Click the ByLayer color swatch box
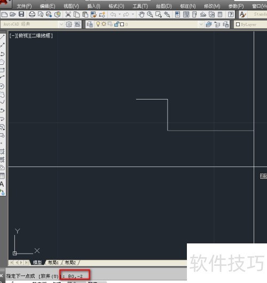 [238, 25]
